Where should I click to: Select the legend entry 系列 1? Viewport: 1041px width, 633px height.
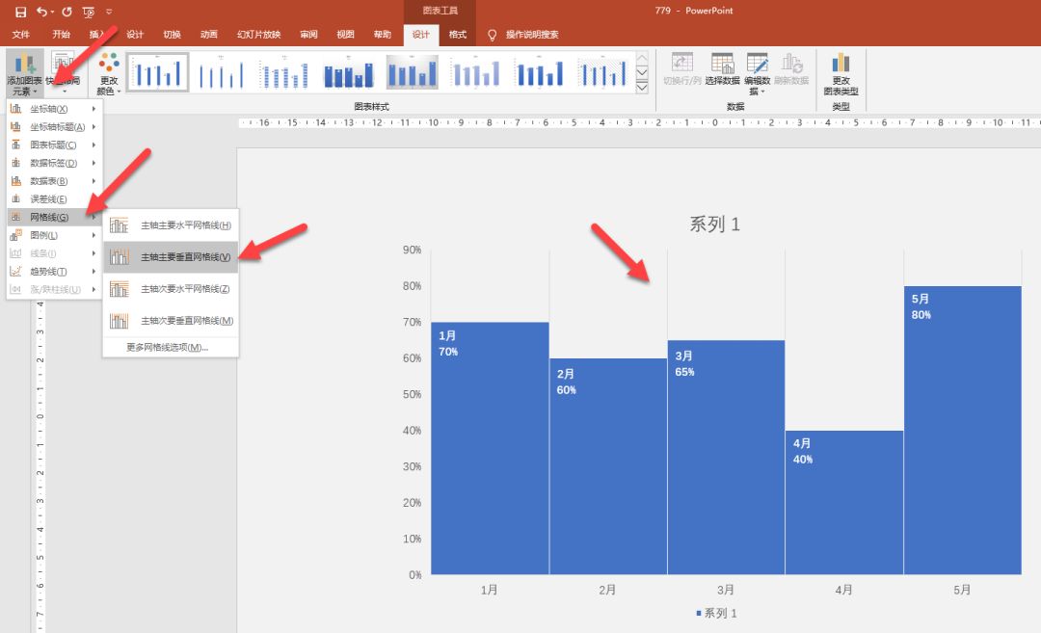(716, 613)
